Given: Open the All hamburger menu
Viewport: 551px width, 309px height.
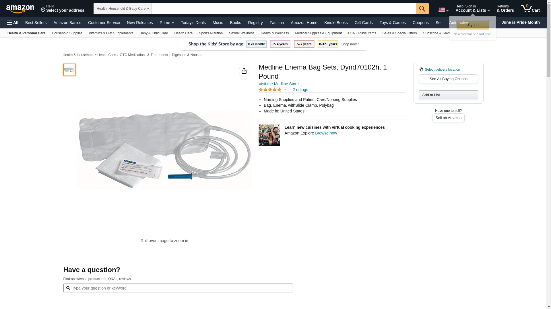Looking at the screenshot, I should pos(13,23).
